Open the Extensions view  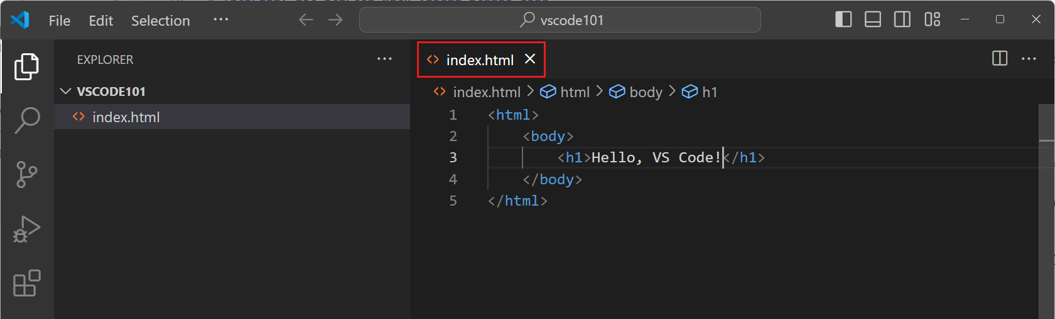pyautogui.click(x=27, y=283)
